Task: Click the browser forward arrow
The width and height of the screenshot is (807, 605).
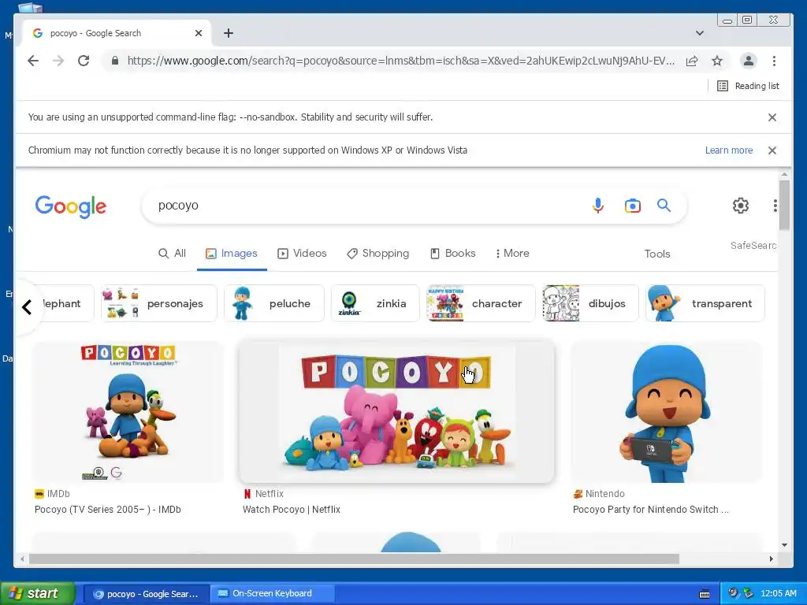Action: click(x=58, y=61)
